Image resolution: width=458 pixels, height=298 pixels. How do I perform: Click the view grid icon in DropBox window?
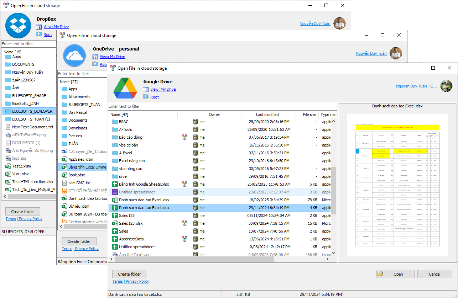(39, 27)
